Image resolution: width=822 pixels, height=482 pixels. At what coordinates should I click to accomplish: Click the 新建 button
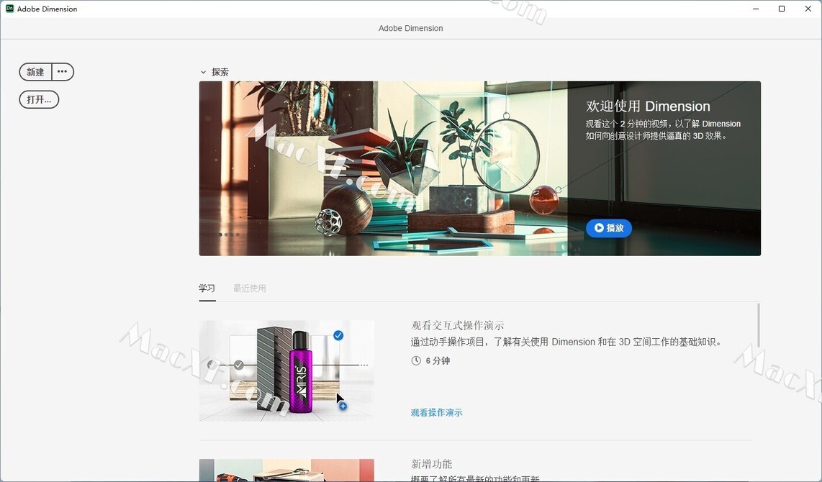36,72
